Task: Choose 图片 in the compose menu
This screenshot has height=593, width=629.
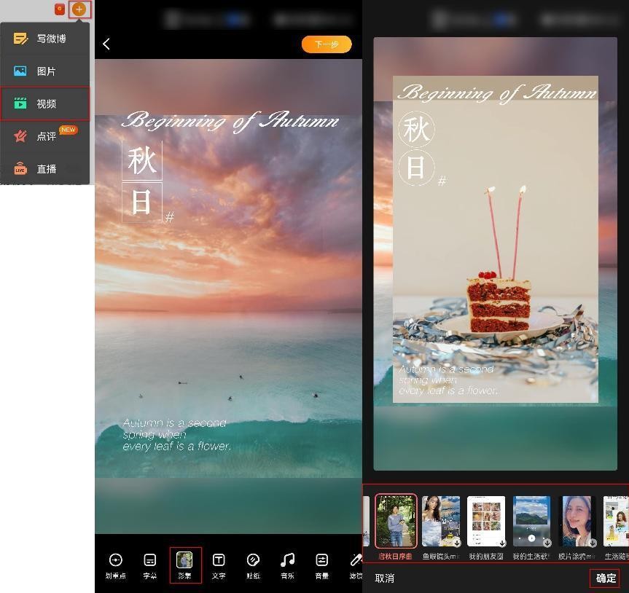Action: [44, 71]
